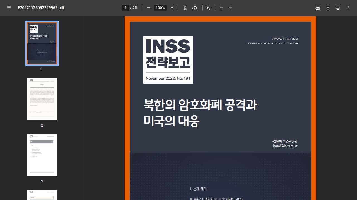Click the 100% zoom level field
357x200 pixels.
(160, 8)
